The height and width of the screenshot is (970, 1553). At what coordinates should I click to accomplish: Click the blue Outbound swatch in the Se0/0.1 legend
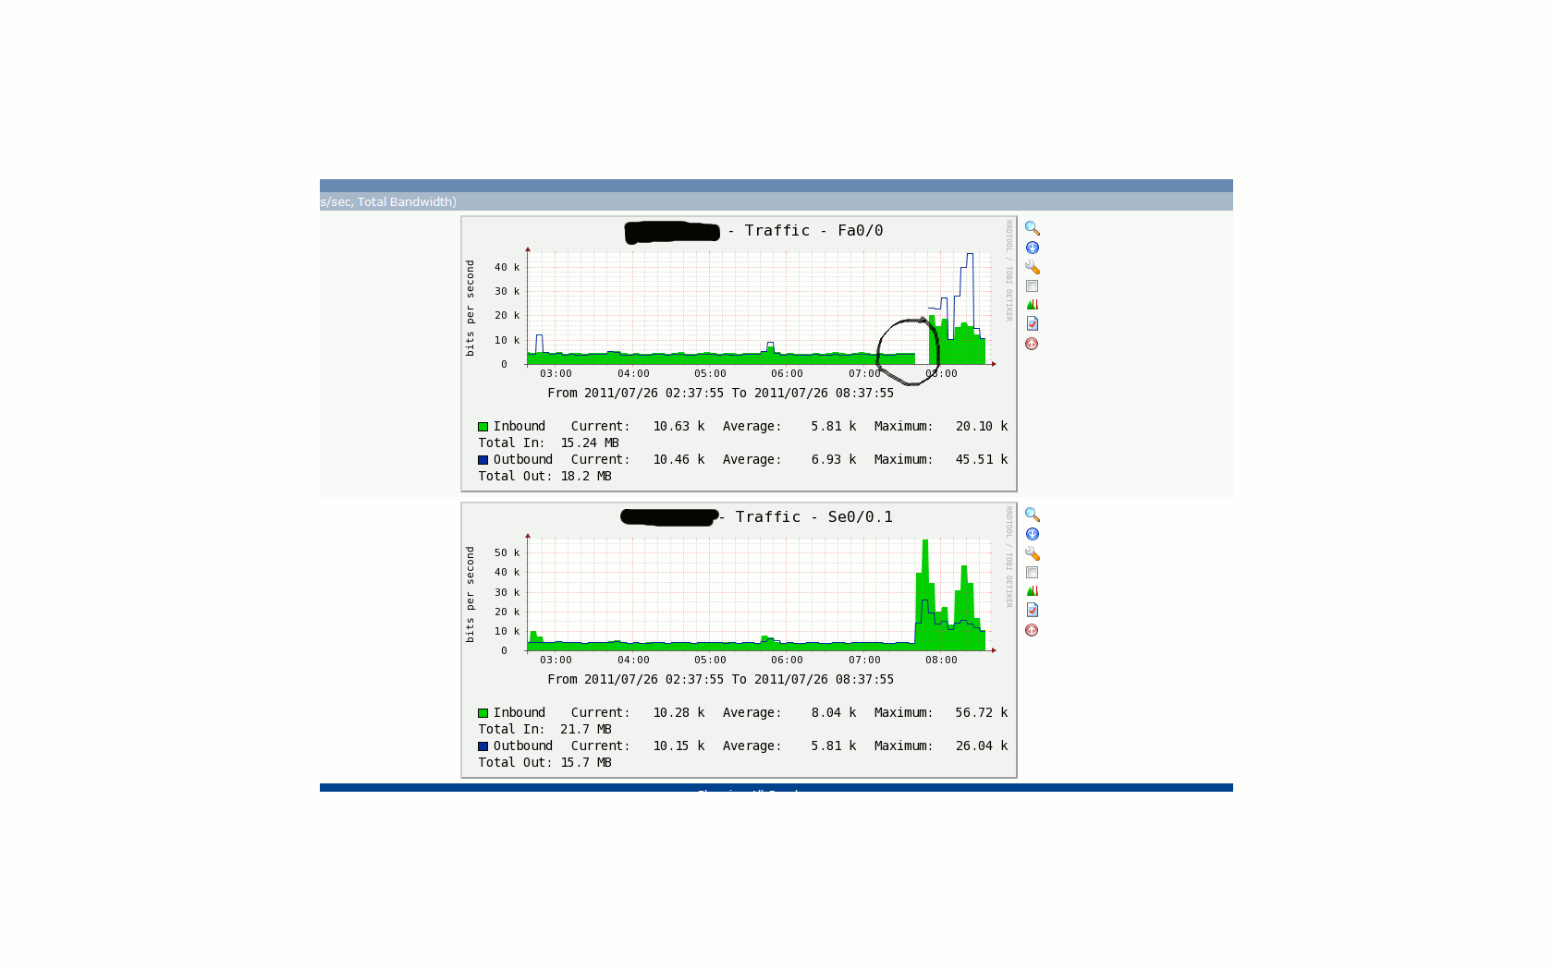click(483, 746)
